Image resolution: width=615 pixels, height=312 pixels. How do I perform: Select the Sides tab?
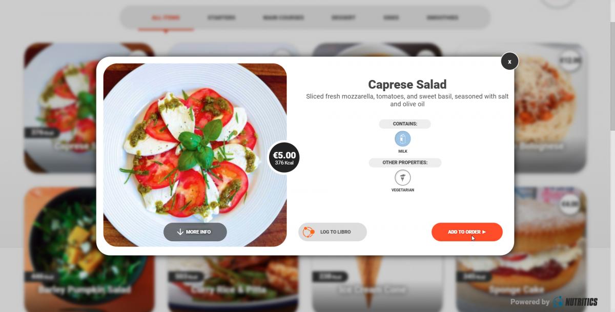[x=391, y=18]
